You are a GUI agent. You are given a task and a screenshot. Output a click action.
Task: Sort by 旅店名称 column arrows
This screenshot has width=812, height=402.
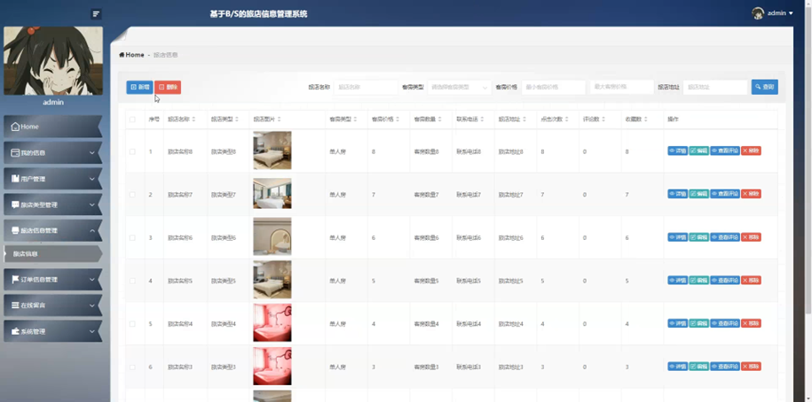[194, 120]
